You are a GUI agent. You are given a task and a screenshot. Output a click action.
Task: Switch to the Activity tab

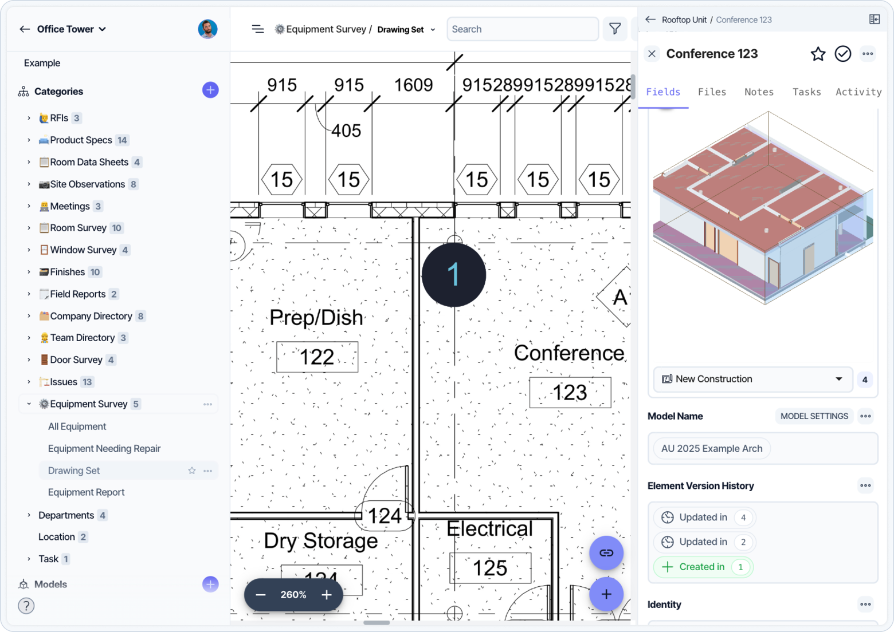858,92
